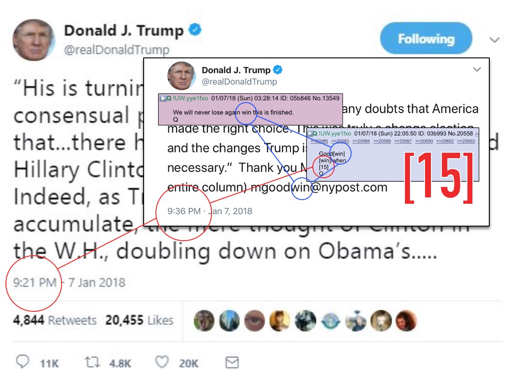The height and width of the screenshot is (387, 508).
Task: Toggle the Following button
Action: click(x=426, y=38)
